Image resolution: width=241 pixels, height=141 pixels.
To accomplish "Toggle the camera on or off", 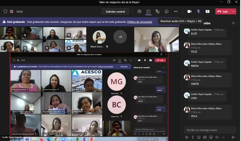I will coord(189,11).
